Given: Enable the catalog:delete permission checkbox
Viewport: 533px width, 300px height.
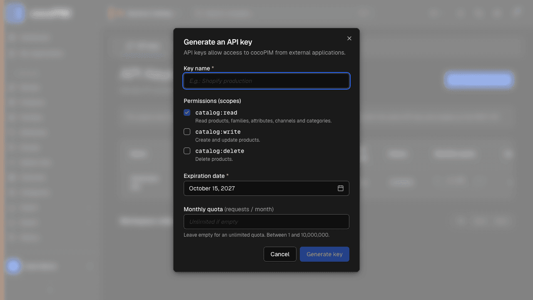Looking at the screenshot, I should tap(187, 151).
